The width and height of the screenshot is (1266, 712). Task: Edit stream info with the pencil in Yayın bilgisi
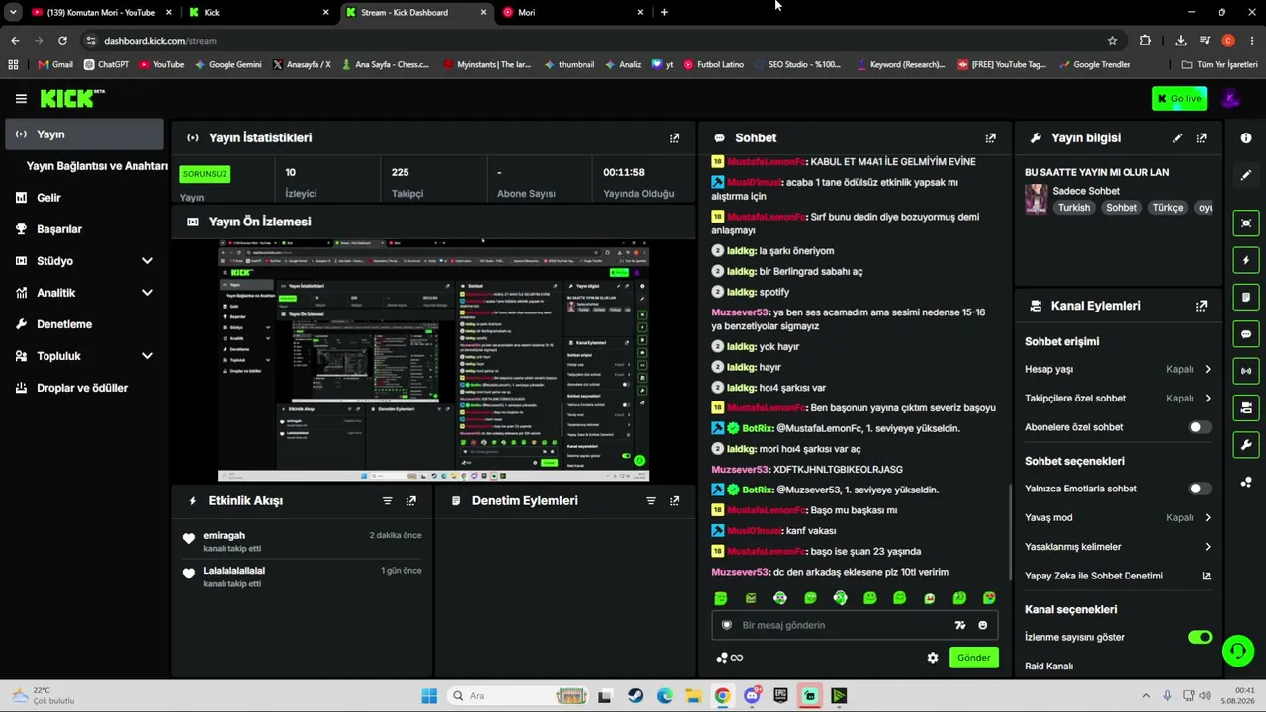[1177, 138]
